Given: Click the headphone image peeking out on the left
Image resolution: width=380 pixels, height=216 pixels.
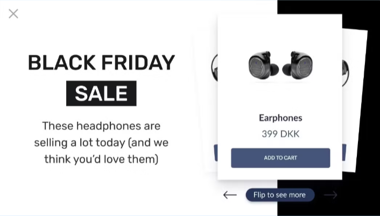Looking at the screenshot, I should [214, 67].
